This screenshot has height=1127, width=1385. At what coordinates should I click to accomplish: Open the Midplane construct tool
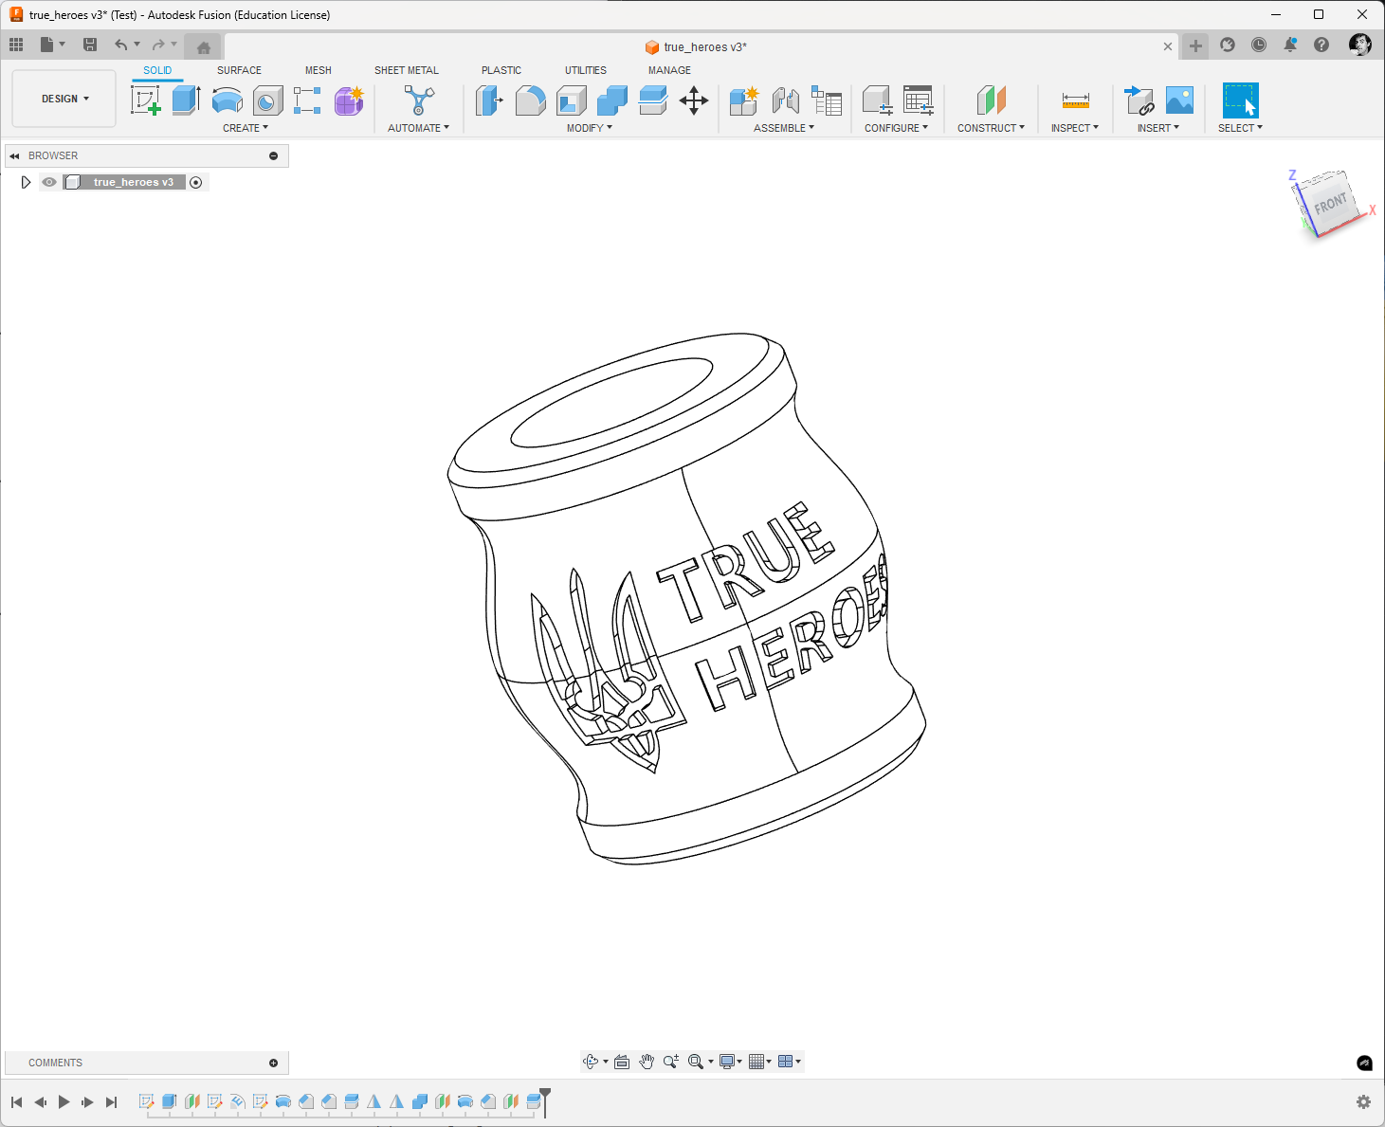991,100
